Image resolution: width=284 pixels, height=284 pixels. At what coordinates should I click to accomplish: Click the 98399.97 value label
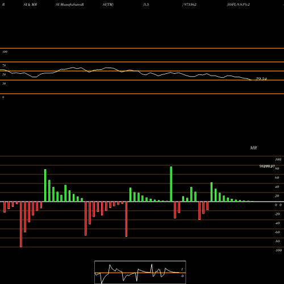pos(267,166)
